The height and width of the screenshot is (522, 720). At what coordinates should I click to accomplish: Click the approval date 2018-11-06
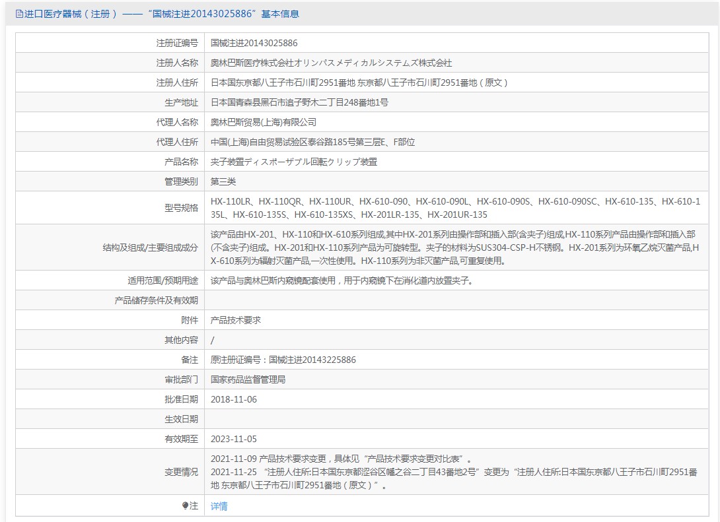pyautogui.click(x=233, y=399)
